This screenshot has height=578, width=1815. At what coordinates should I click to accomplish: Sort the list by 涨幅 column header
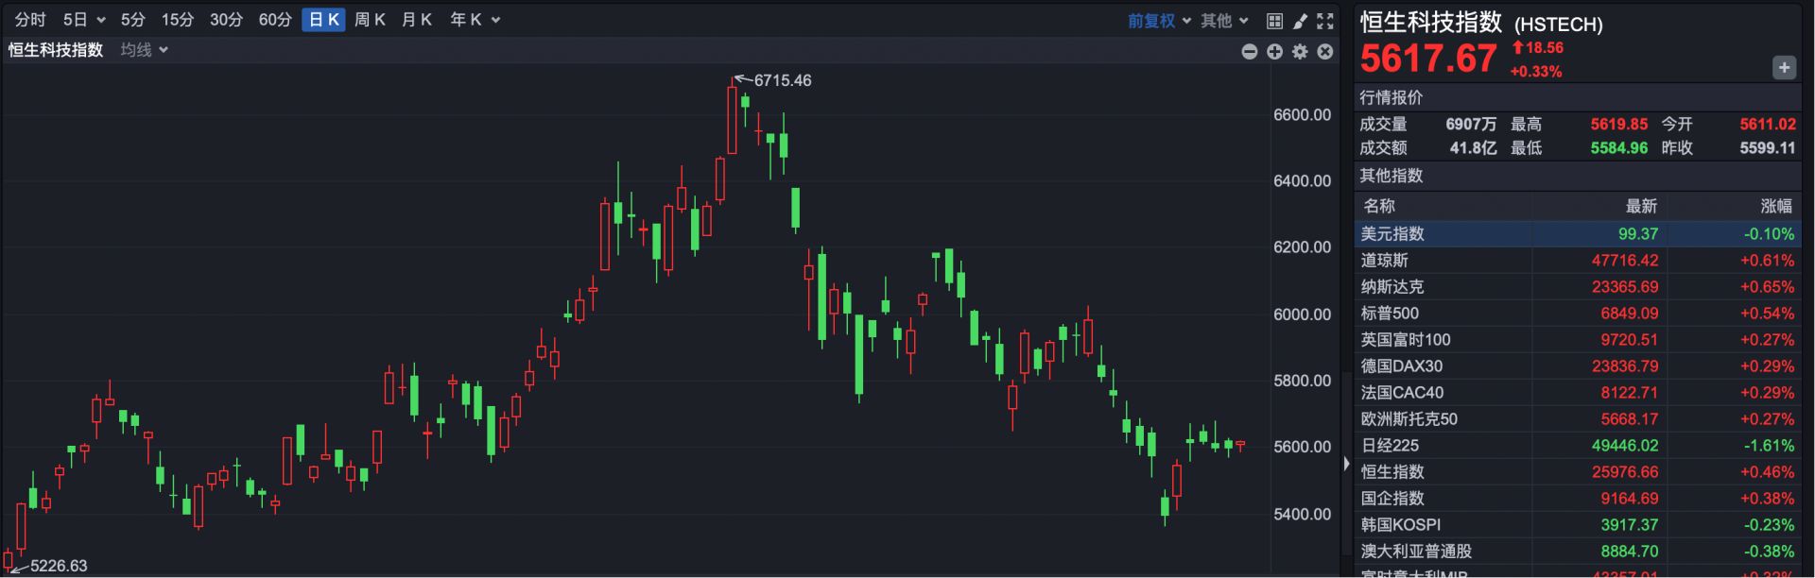click(x=1775, y=206)
